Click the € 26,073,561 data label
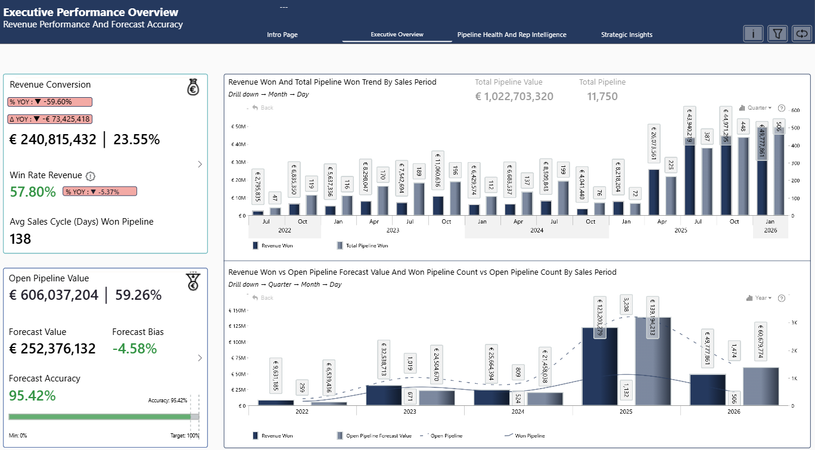This screenshot has width=815, height=450. [654, 143]
